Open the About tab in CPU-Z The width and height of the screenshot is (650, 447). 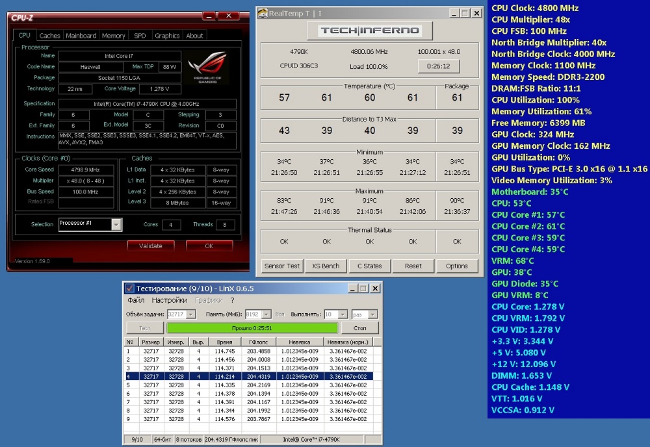pyautogui.click(x=194, y=36)
